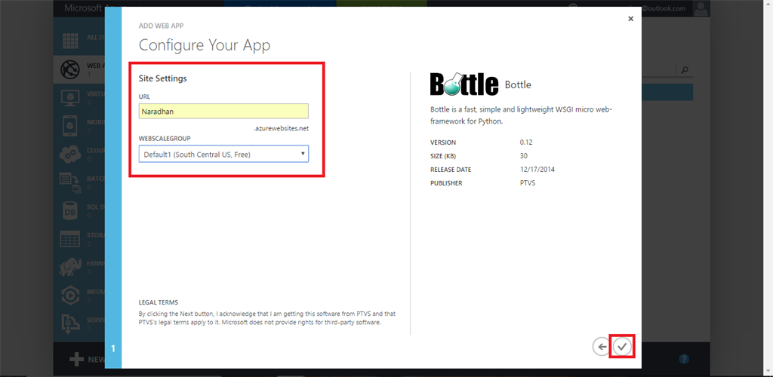
Task: Confirm with the checkmark button
Action: click(x=622, y=347)
